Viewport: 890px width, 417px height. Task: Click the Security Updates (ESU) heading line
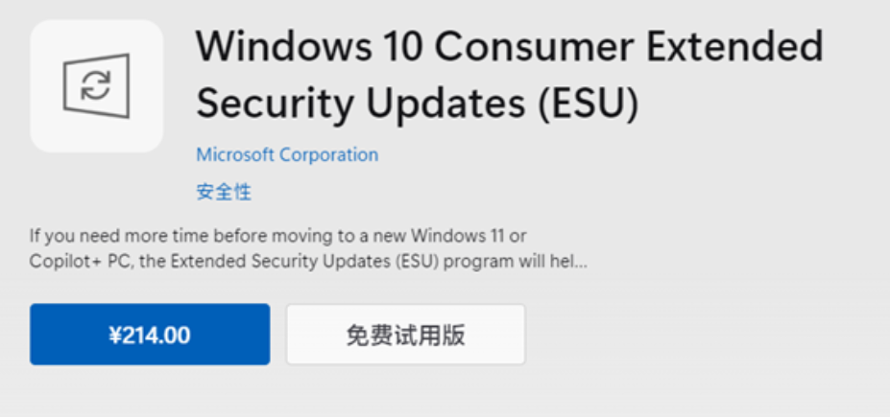pyautogui.click(x=418, y=104)
